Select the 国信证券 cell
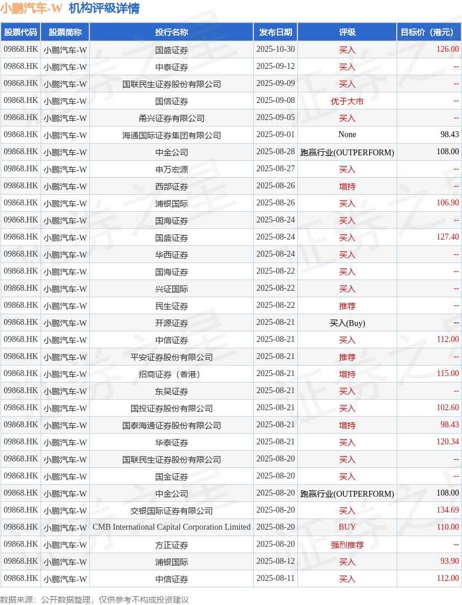This screenshot has height=605, width=462. point(172,101)
